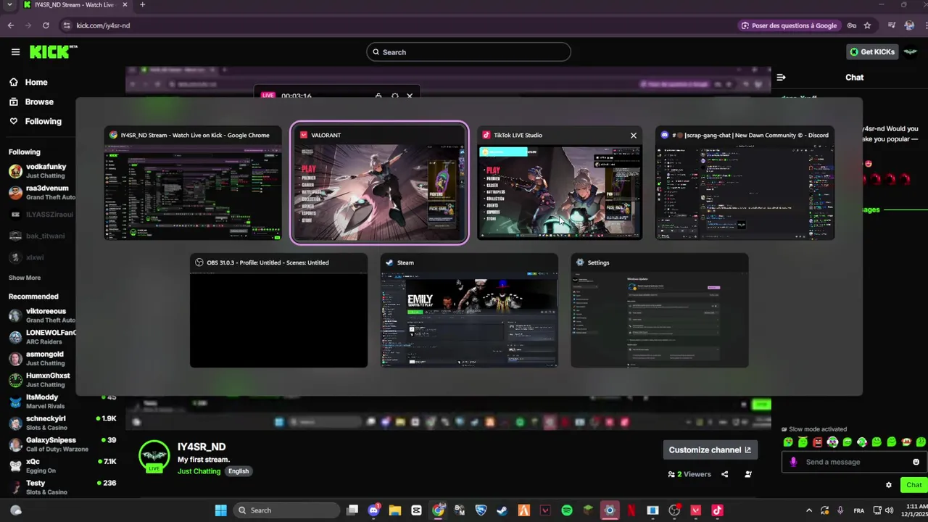Collapse the Chat panel using its arrow icon
928x522 pixels.
(x=781, y=78)
